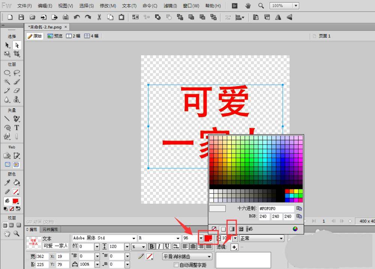The width and height of the screenshot is (375, 269).
Task: Click the Print icon in toolbar
Action: pyautogui.click(x=66, y=17)
